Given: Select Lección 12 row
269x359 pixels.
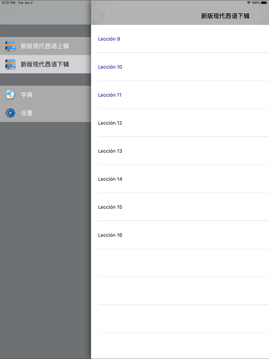Looking at the screenshot, I should [180, 123].
